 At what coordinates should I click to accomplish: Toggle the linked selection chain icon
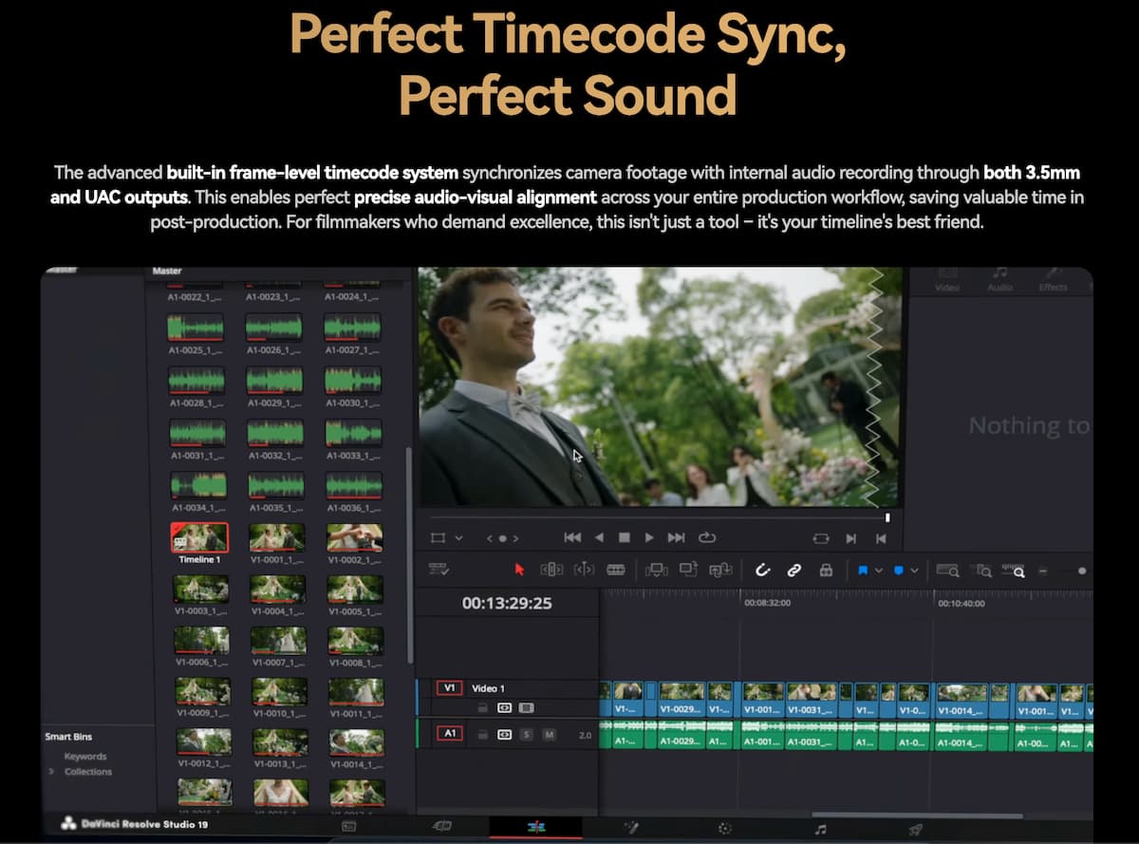(x=794, y=570)
